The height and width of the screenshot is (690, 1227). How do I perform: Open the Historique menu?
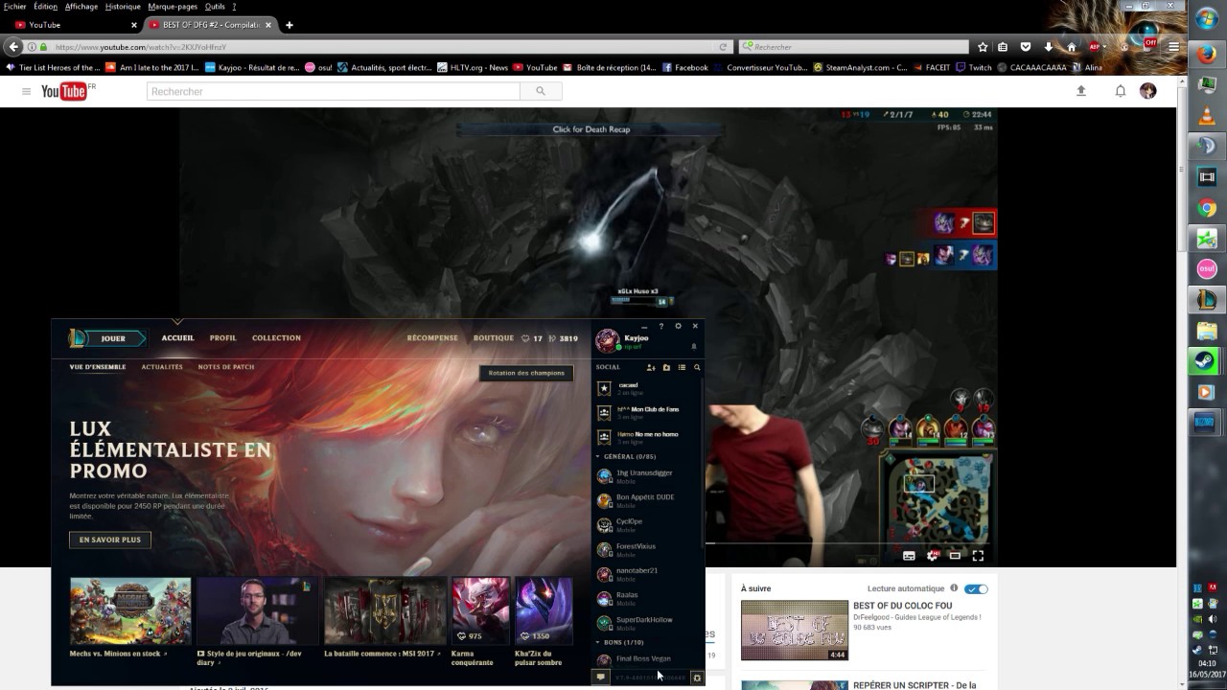click(123, 6)
